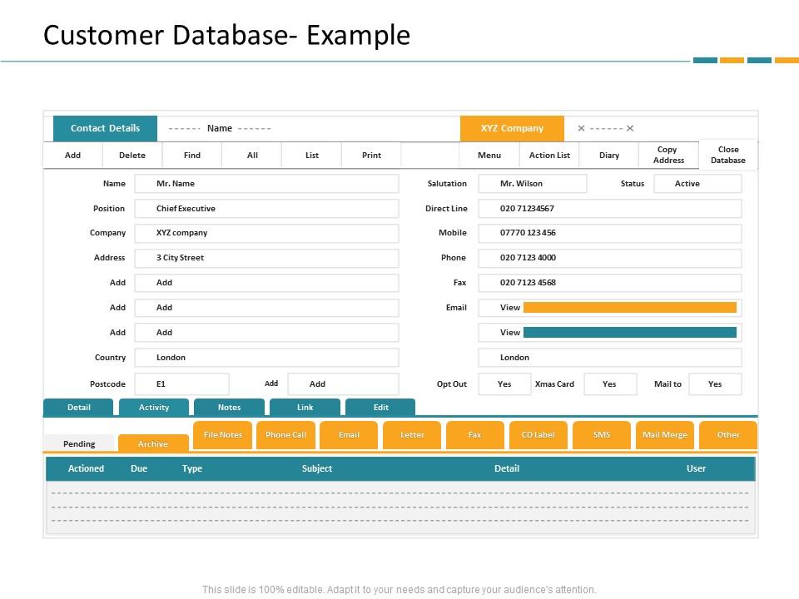The width and height of the screenshot is (799, 599).
Task: Select the Notes tab
Action: pos(229,408)
